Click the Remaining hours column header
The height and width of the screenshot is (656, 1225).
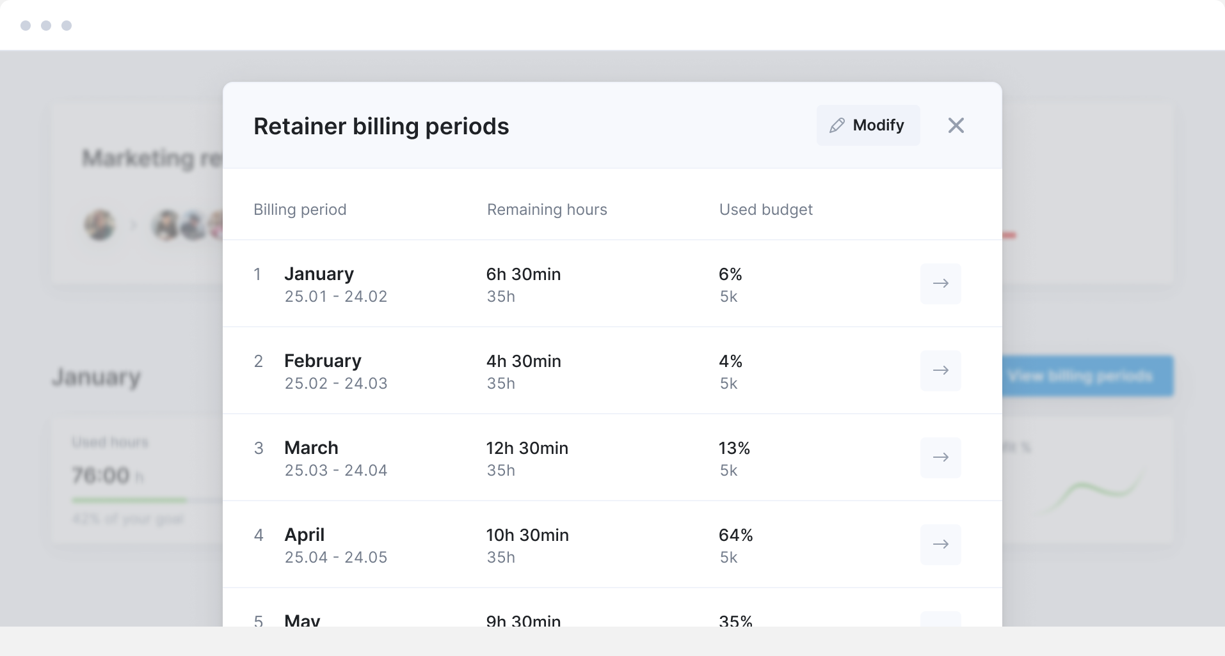(x=547, y=209)
